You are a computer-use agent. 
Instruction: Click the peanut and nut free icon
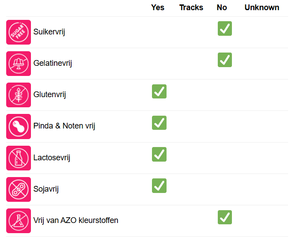tap(19, 126)
